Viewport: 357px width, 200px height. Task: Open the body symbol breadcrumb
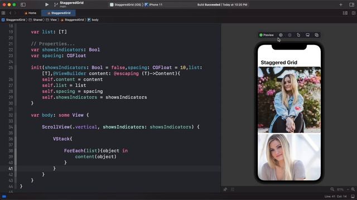point(93,20)
